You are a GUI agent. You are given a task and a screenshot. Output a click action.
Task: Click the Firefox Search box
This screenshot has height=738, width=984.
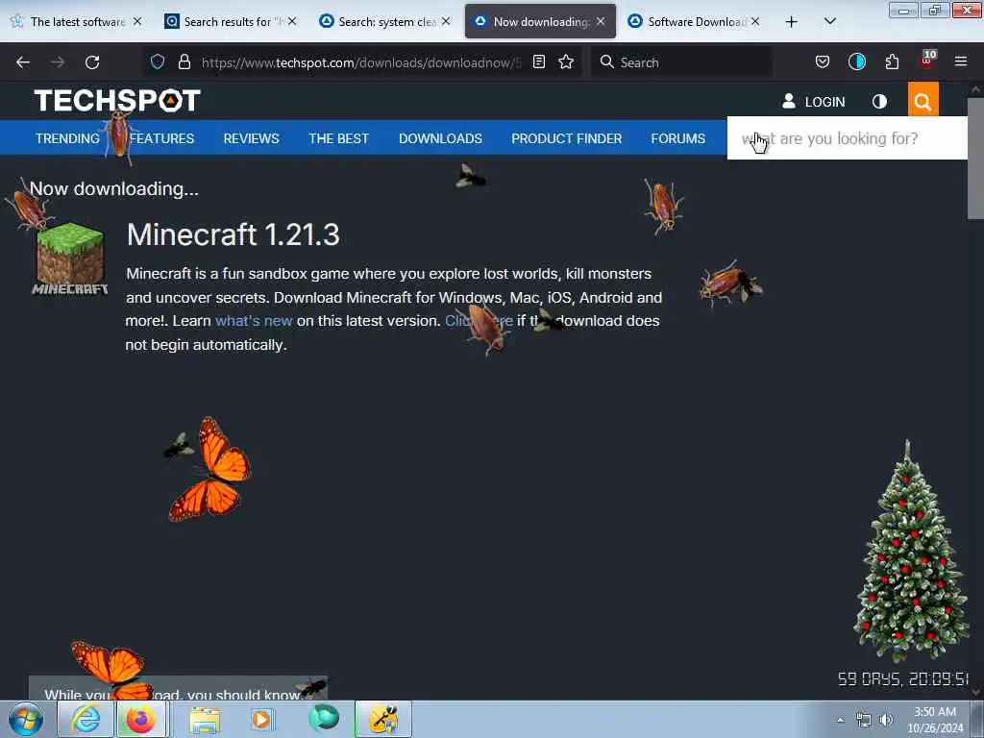click(x=681, y=62)
